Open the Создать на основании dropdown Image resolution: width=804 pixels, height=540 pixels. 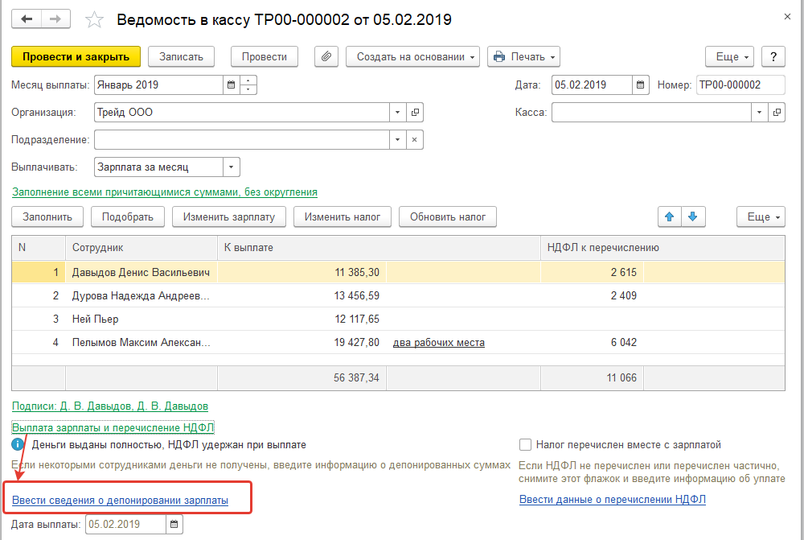point(413,56)
